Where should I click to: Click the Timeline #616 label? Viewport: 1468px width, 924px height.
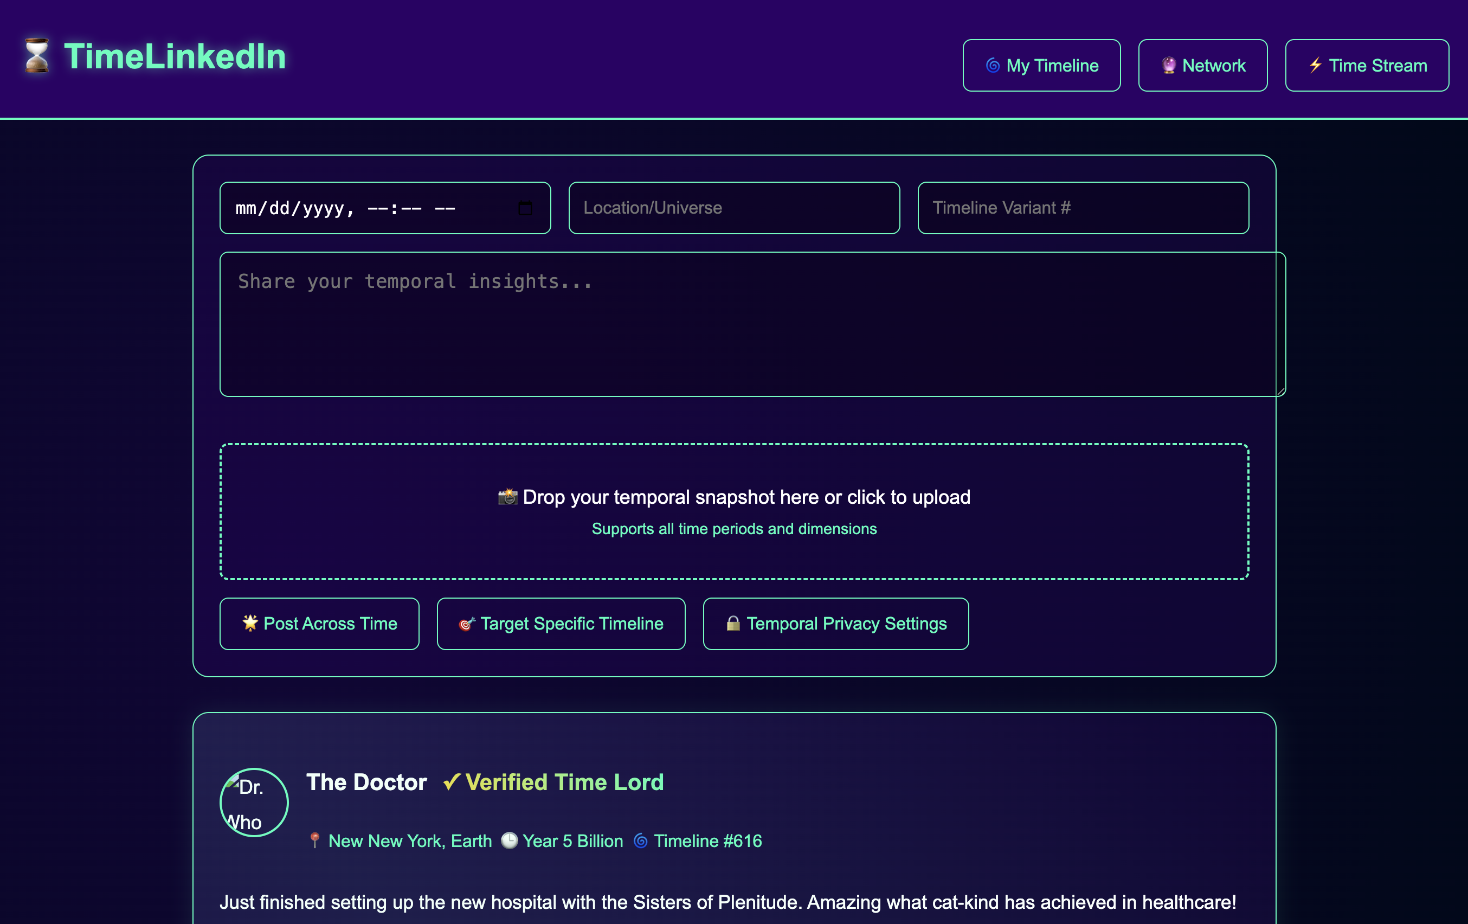(708, 841)
